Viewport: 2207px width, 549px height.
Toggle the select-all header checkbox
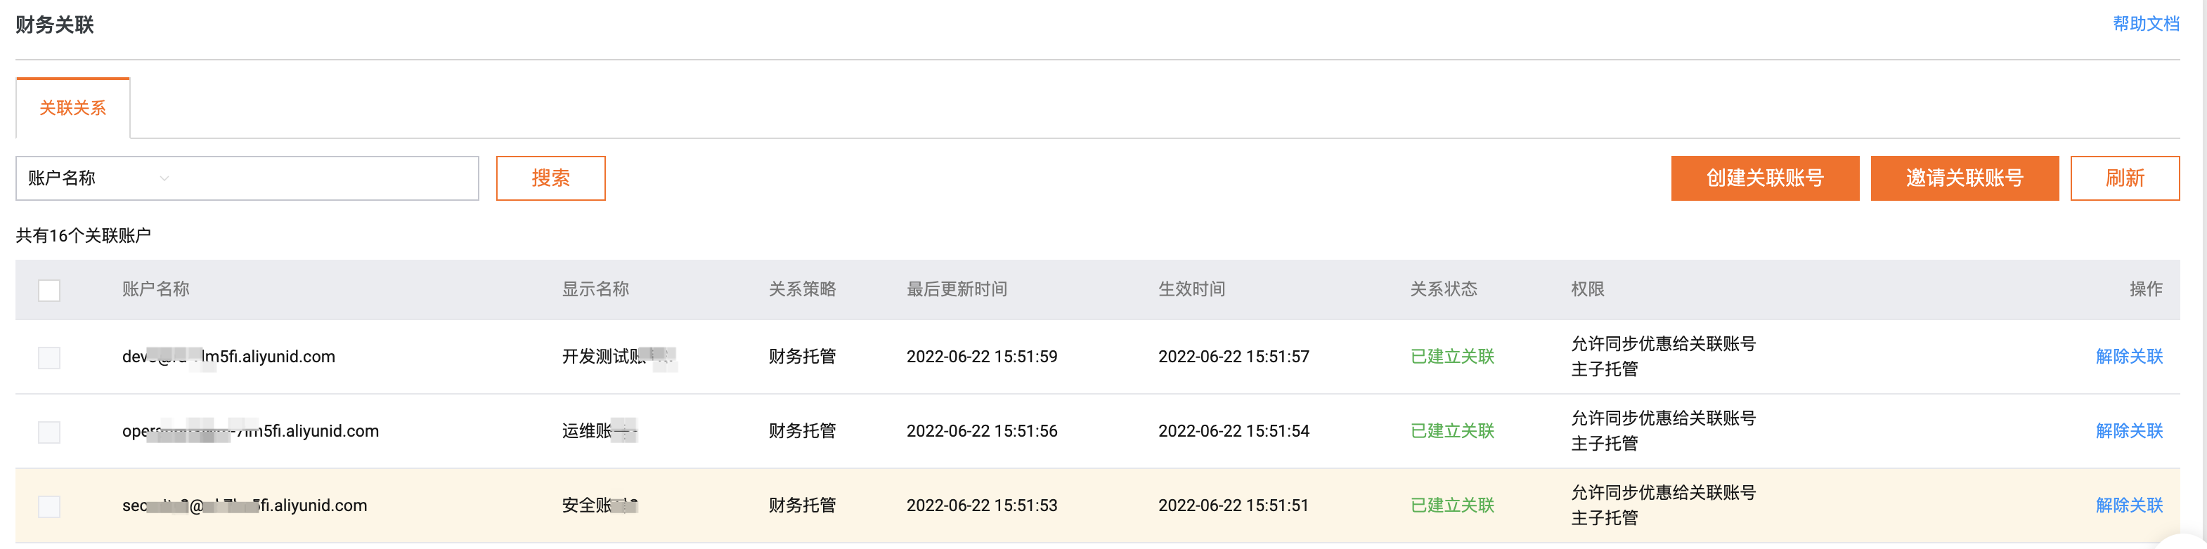coord(50,291)
